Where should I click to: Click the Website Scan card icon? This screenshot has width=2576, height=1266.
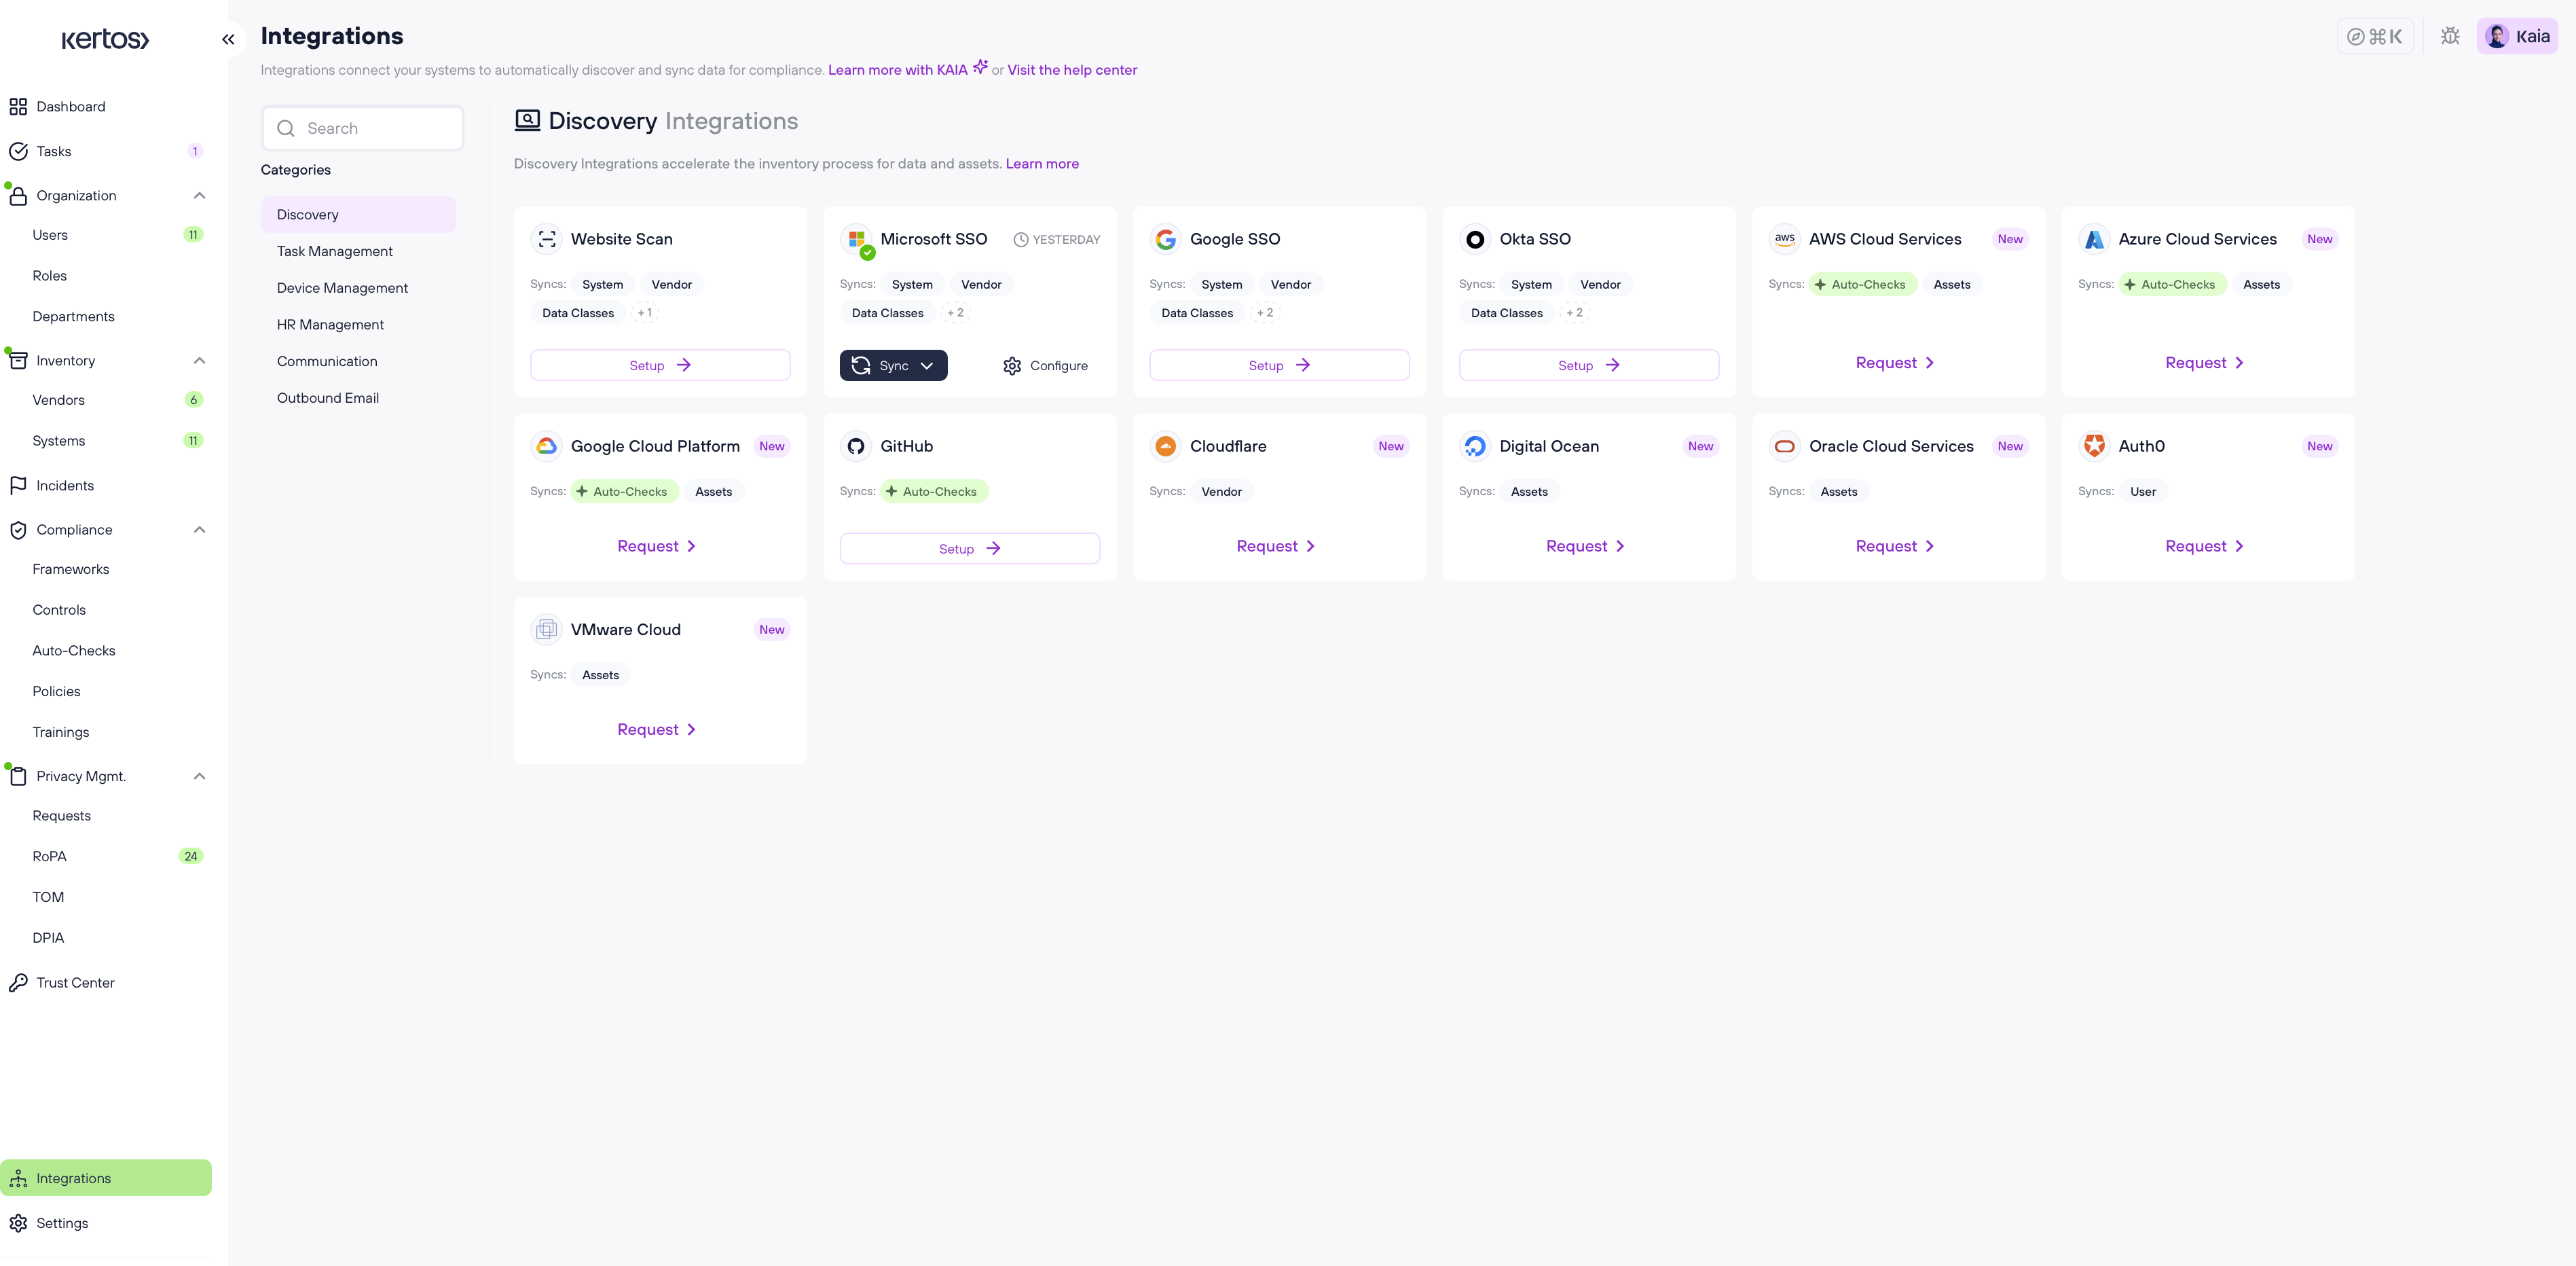coord(546,239)
